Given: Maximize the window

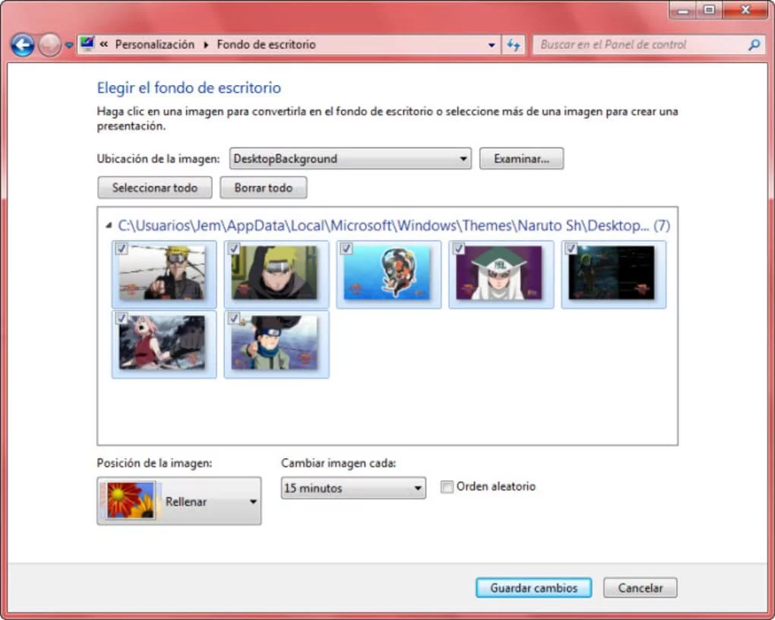Looking at the screenshot, I should [x=710, y=10].
